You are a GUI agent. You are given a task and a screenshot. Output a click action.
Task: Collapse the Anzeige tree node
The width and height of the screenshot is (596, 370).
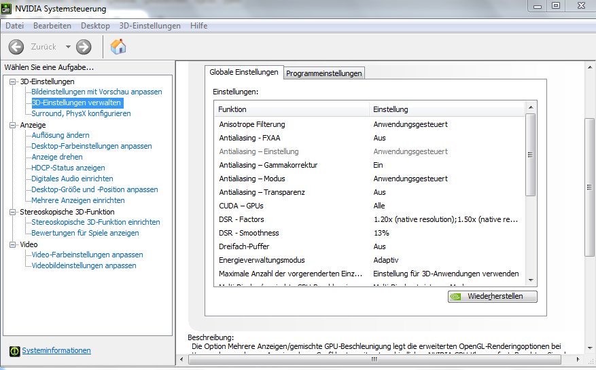(13, 125)
